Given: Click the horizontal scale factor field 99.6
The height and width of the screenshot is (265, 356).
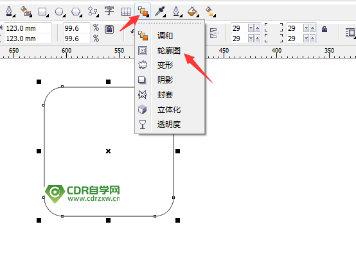Looking at the screenshot, I should (x=76, y=28).
